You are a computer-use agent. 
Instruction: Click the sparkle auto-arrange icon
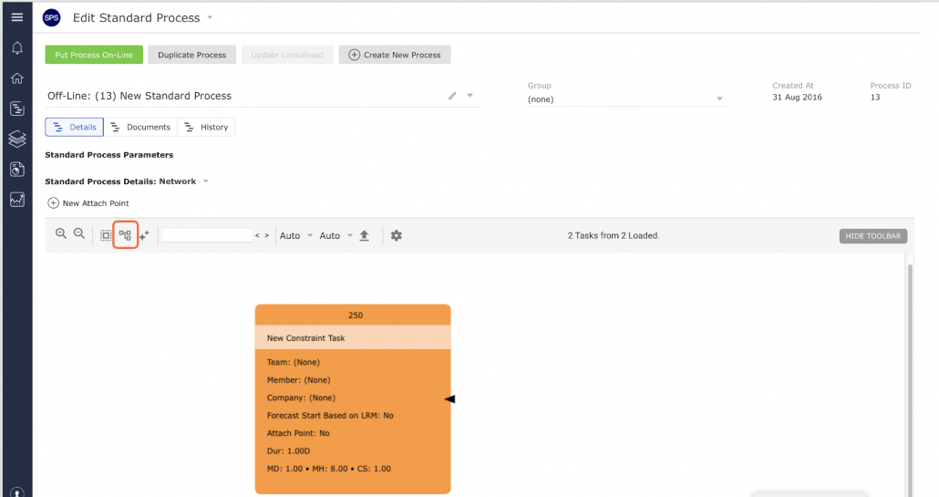pyautogui.click(x=144, y=235)
